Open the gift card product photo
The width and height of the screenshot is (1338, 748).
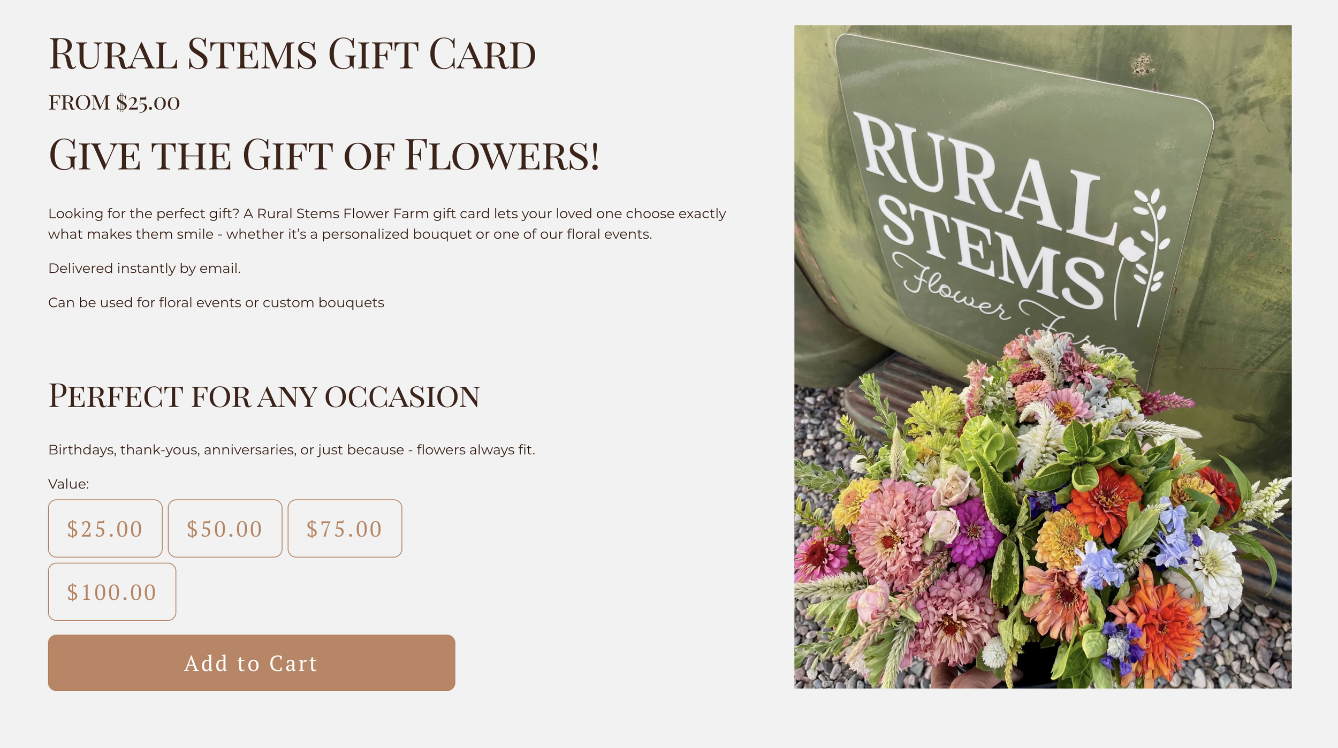click(1043, 356)
